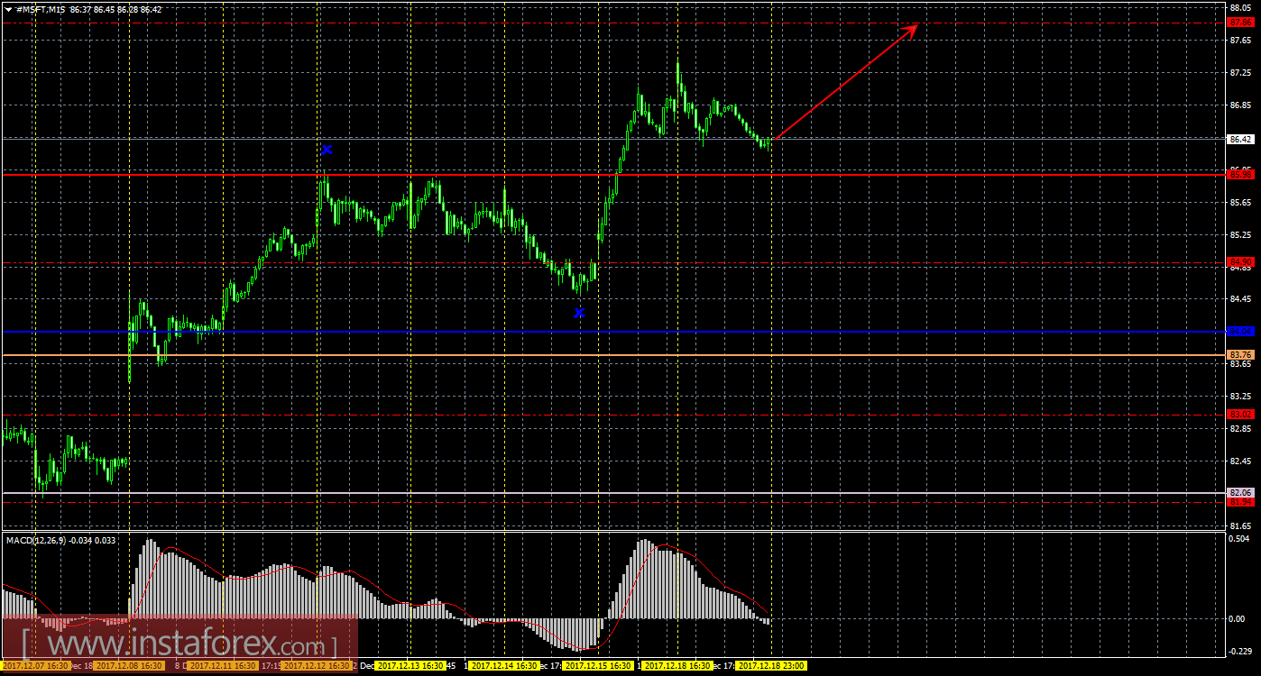
Task: Select the 2017.12.15 16:30 time marker
Action: [598, 665]
